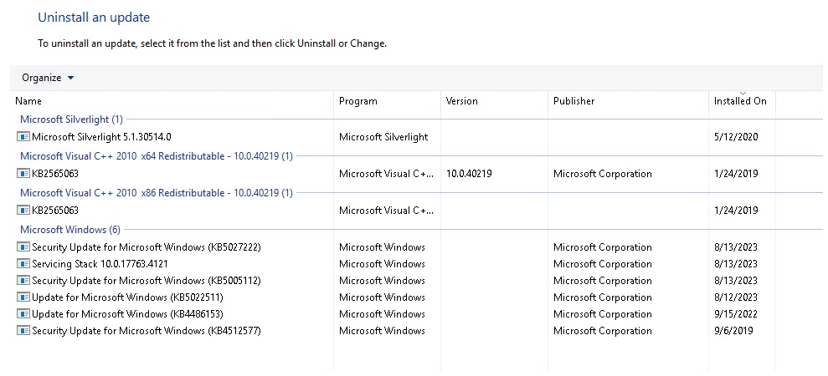Click the version value 10.0.40219
The height and width of the screenshot is (376, 828).
(x=469, y=174)
